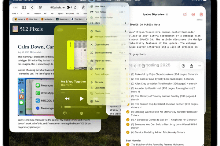
Task: Click the red rightmost icon in Notes toolbar
Action: (201, 14)
